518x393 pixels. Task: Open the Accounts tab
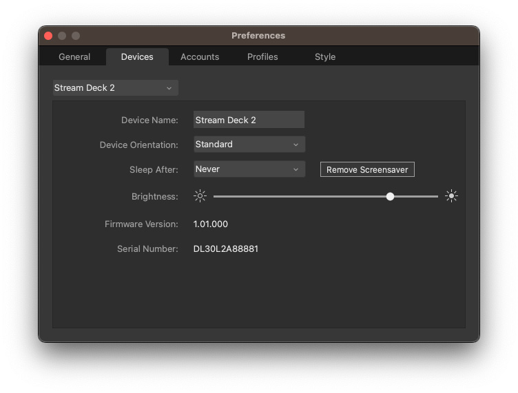[200, 56]
